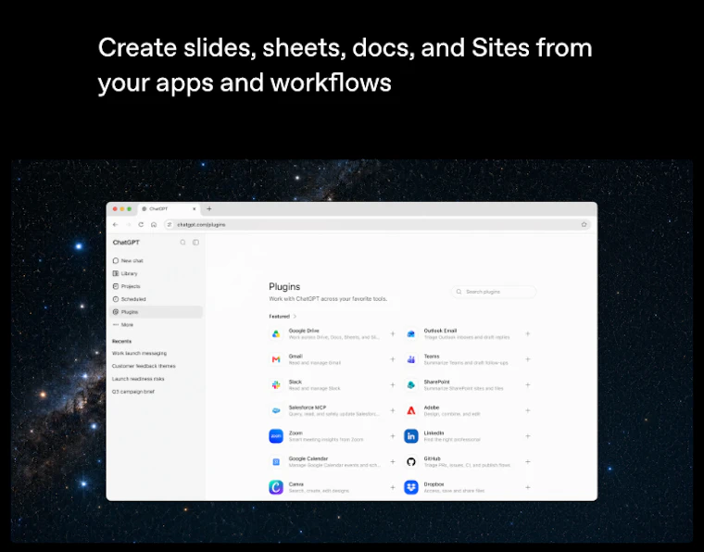The height and width of the screenshot is (552, 704).
Task: Select the ChatGPT browser tab
Action: tap(169, 208)
